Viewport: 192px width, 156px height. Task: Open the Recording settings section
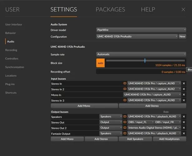[11, 50]
